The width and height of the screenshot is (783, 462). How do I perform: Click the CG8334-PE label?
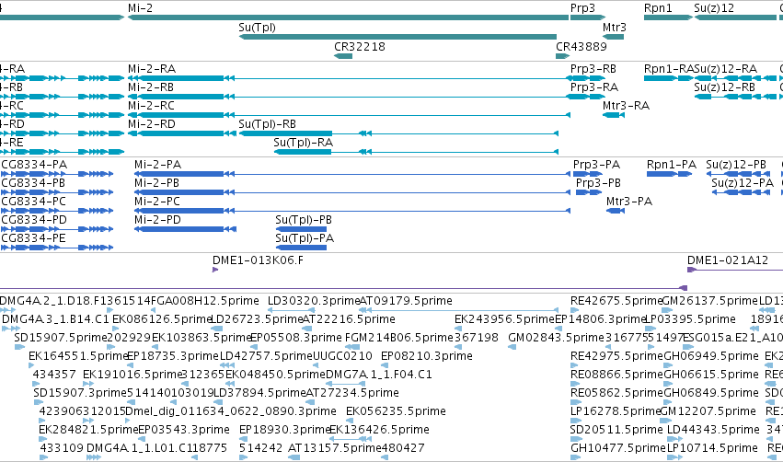click(x=33, y=238)
